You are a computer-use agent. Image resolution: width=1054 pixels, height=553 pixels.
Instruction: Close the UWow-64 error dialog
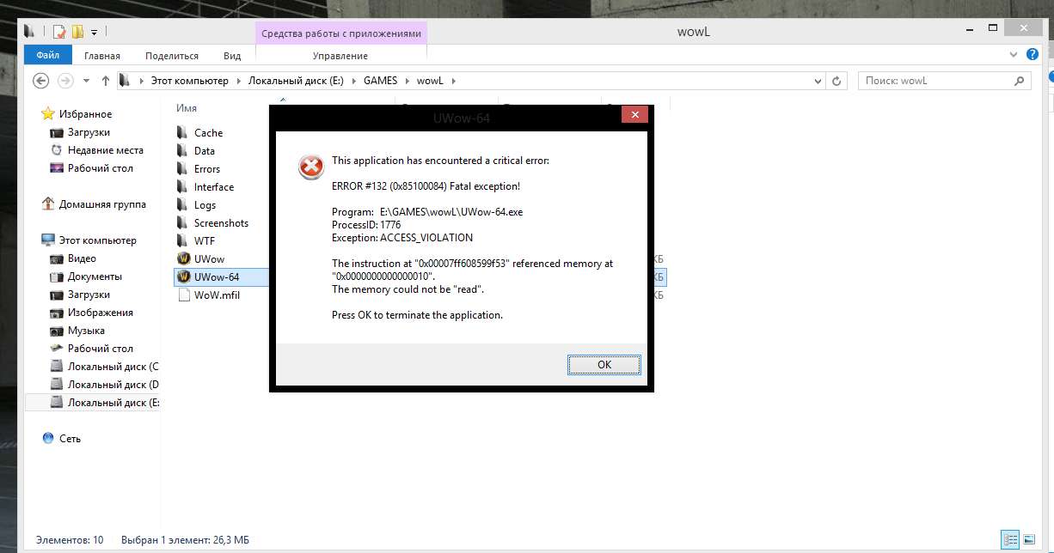pyautogui.click(x=634, y=115)
